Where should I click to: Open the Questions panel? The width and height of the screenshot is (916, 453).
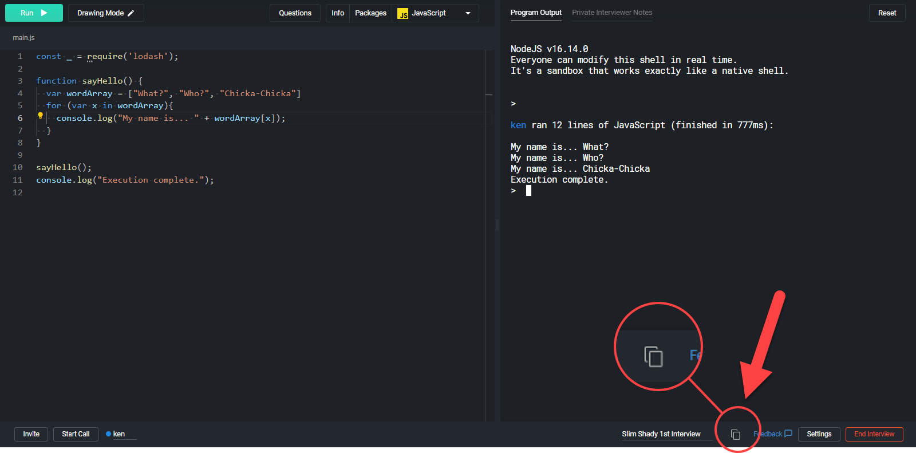coord(295,13)
